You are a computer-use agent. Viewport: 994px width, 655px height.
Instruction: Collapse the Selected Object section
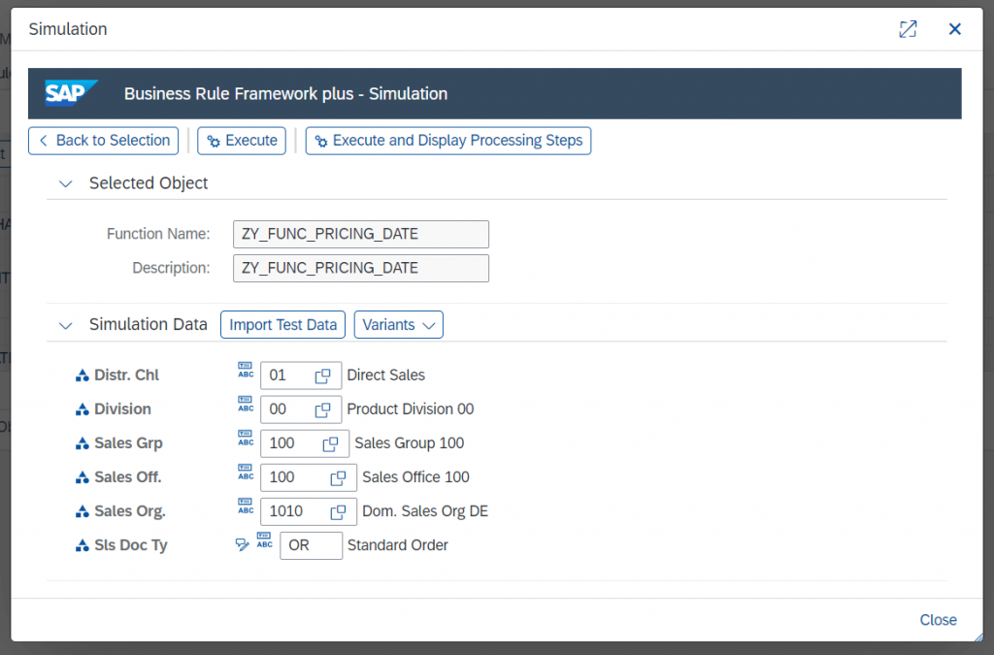(x=65, y=183)
